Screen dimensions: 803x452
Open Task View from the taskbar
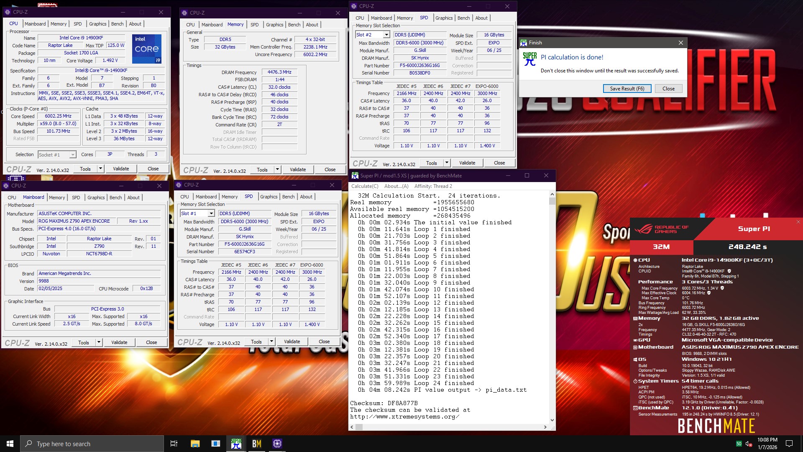point(174,444)
